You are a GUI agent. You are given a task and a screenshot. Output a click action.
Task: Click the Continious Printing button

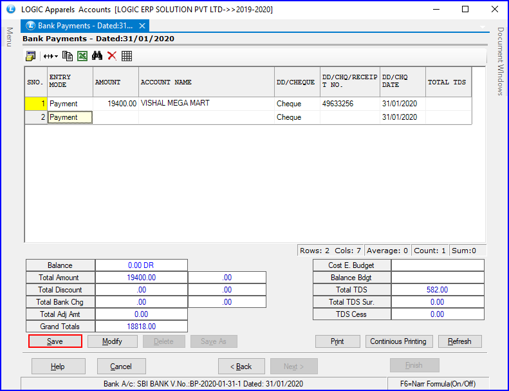(x=398, y=341)
